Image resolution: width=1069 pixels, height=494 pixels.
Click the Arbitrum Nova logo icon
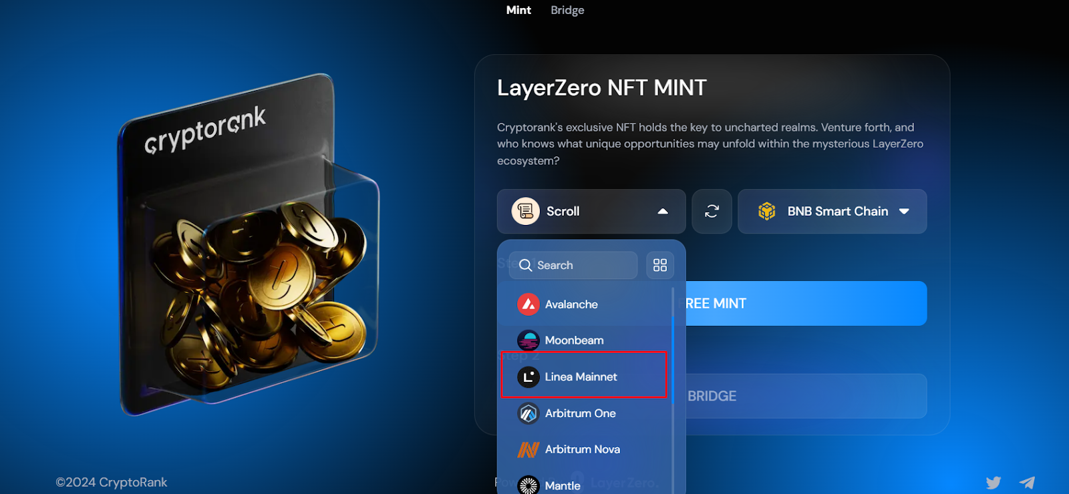pos(528,449)
